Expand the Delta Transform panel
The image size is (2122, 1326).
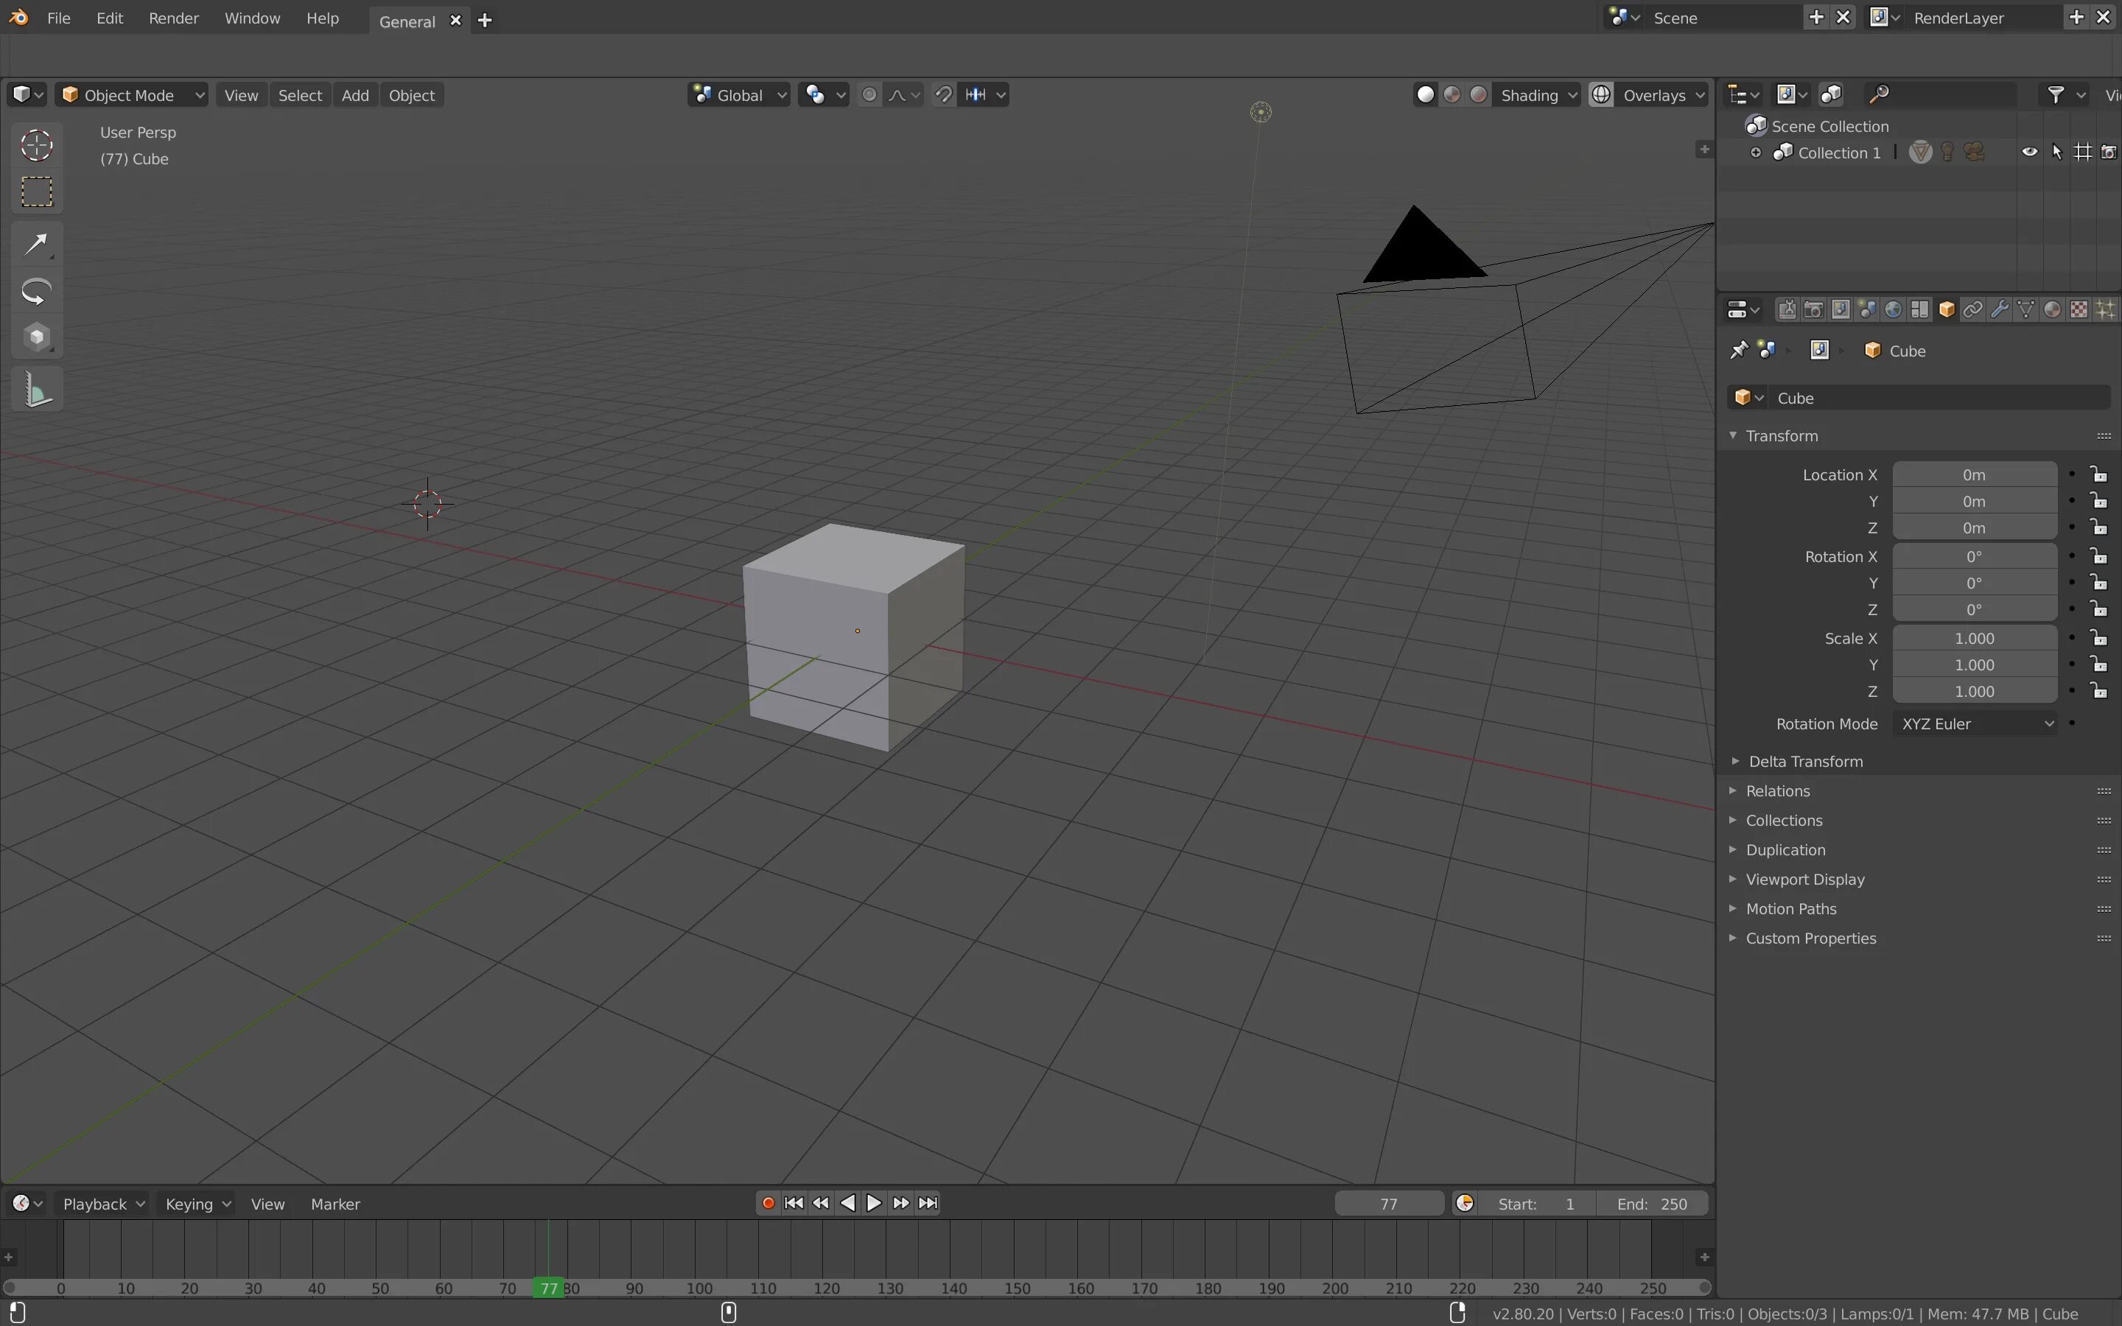click(1804, 761)
